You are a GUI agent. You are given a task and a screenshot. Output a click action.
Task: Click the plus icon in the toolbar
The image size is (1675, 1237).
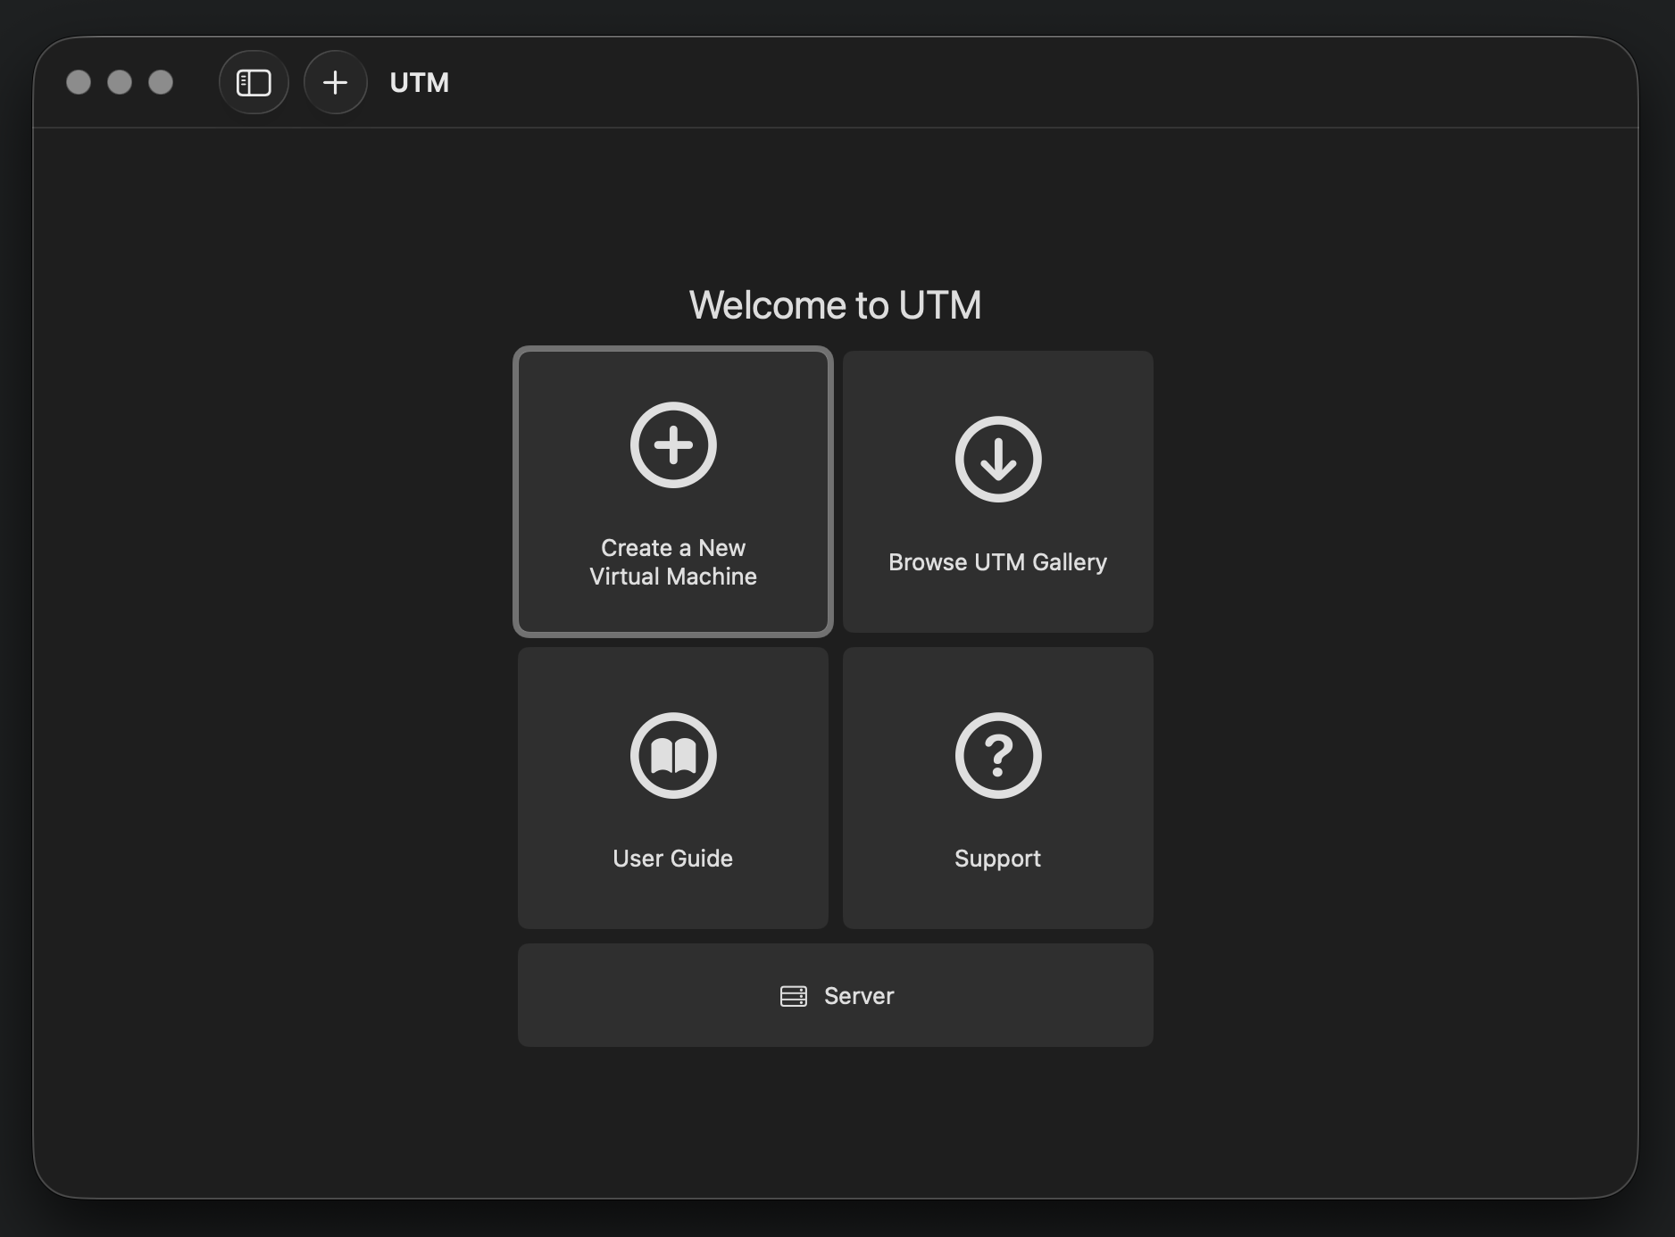[x=336, y=83]
